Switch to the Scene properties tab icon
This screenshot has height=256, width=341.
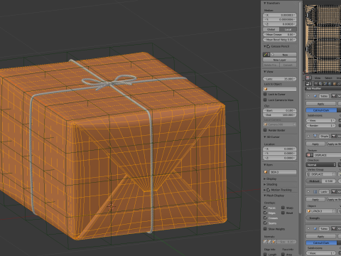point(325,84)
